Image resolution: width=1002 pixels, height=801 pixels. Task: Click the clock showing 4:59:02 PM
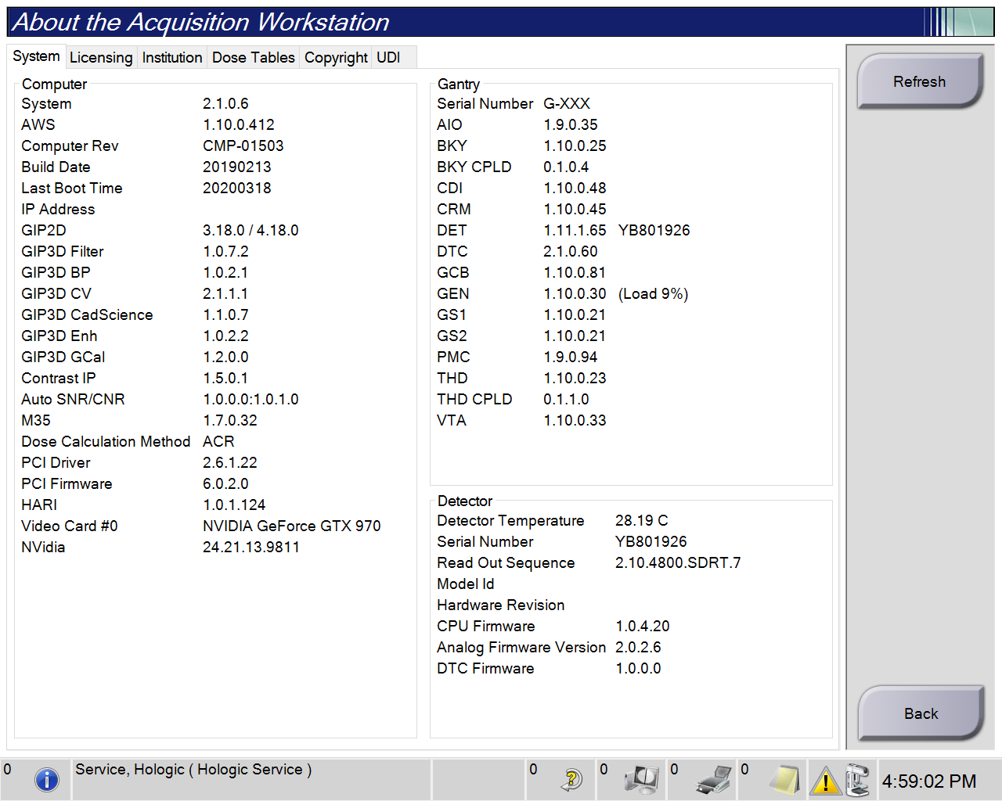pos(929,781)
